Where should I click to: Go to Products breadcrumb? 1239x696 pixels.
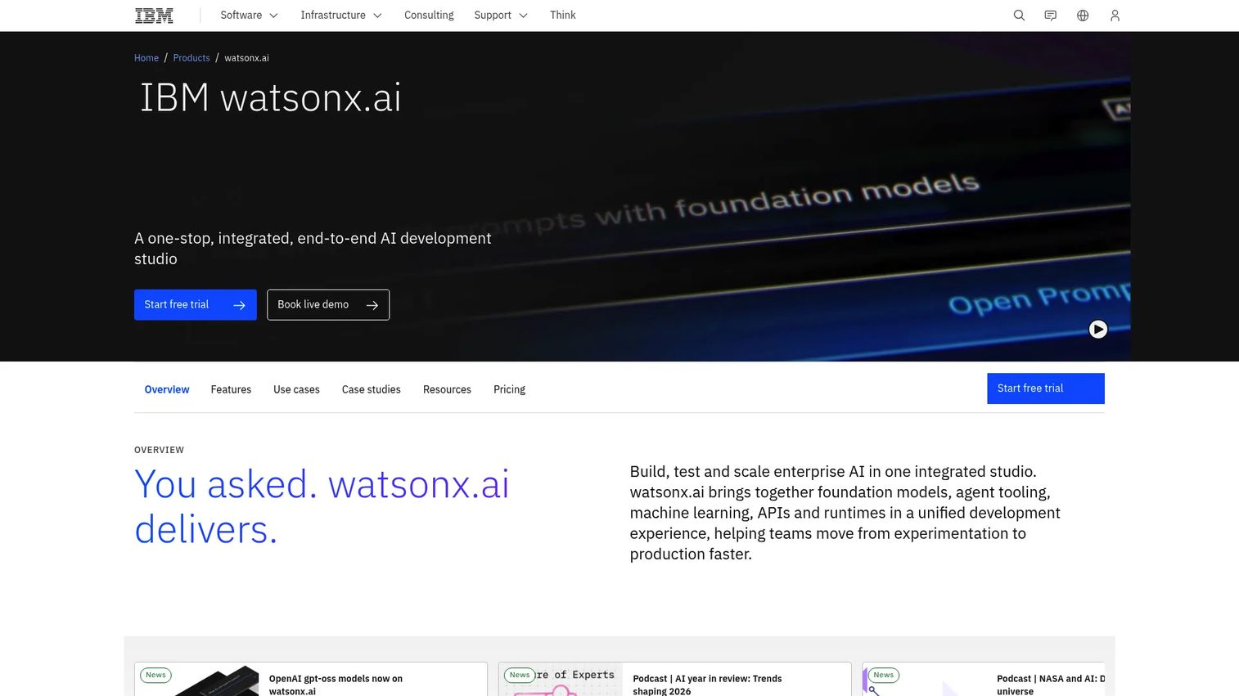pyautogui.click(x=191, y=58)
